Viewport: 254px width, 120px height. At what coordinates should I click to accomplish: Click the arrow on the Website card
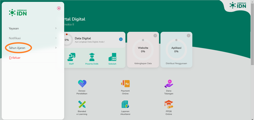pyautogui.click(x=155, y=36)
